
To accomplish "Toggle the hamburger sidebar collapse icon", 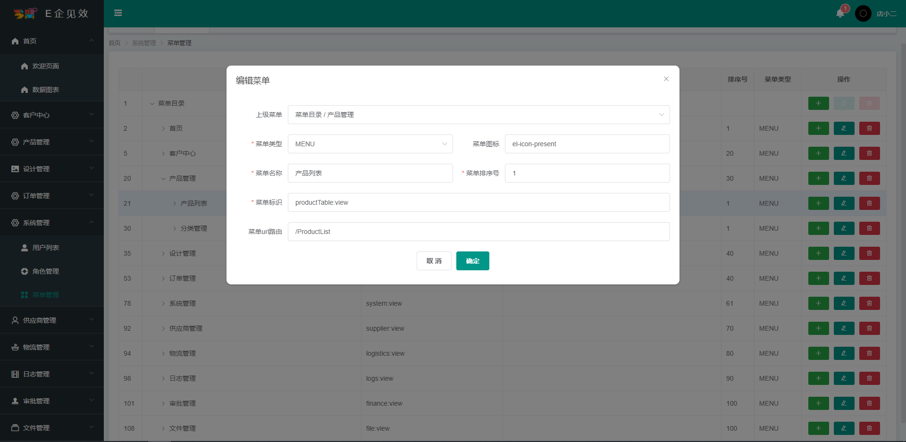I will coord(118,13).
